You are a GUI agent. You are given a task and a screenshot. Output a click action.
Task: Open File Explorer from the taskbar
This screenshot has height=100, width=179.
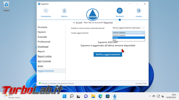(93, 96)
